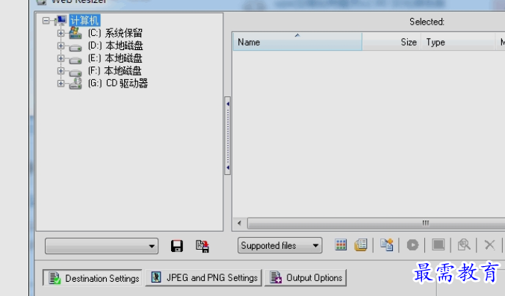The image size is (505, 296).
Task: Save the current profile with floppy icon
Action: 177,246
